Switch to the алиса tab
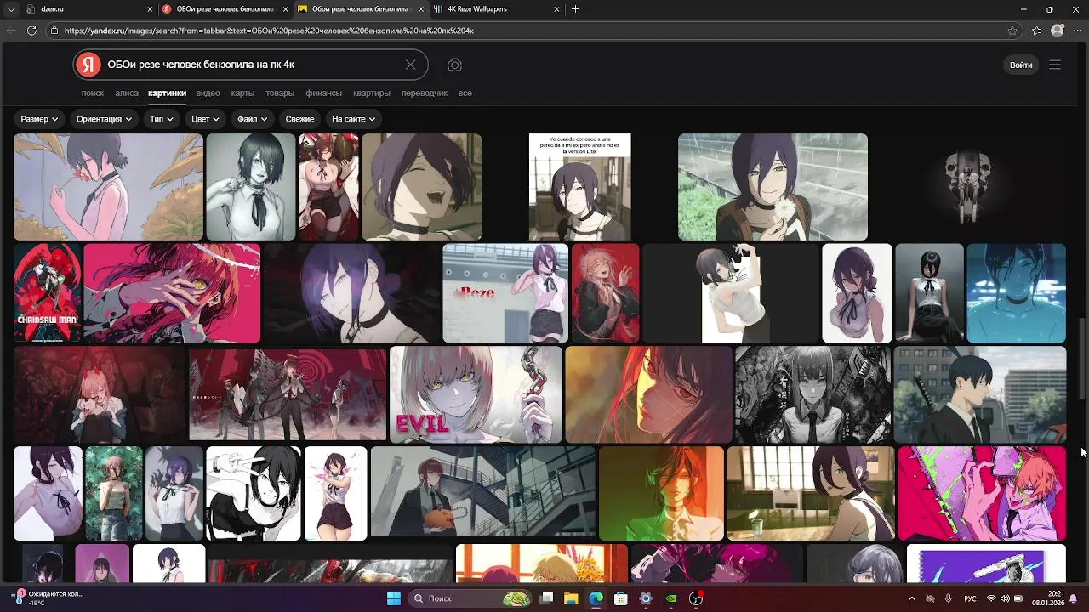This screenshot has width=1089, height=612. pyautogui.click(x=127, y=93)
